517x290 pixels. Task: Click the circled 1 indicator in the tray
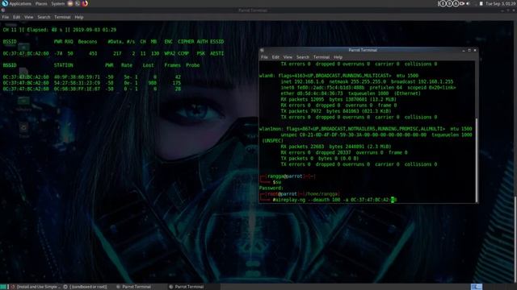pos(443,3)
